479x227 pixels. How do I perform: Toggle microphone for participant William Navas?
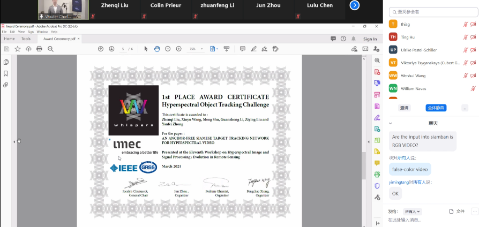[473, 88]
